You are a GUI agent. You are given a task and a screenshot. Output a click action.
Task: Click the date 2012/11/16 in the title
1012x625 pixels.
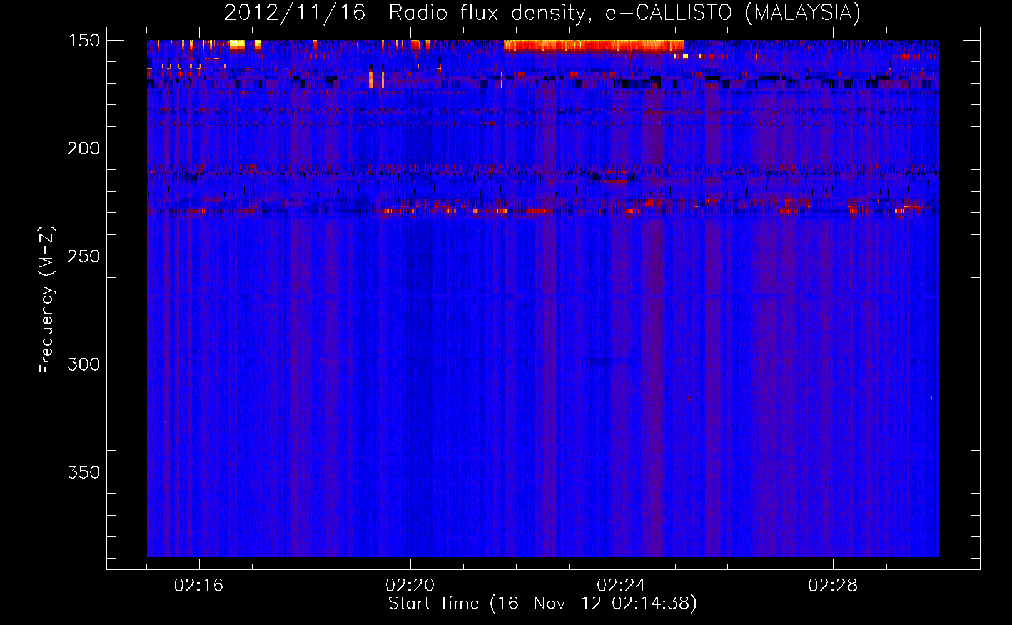295,12
